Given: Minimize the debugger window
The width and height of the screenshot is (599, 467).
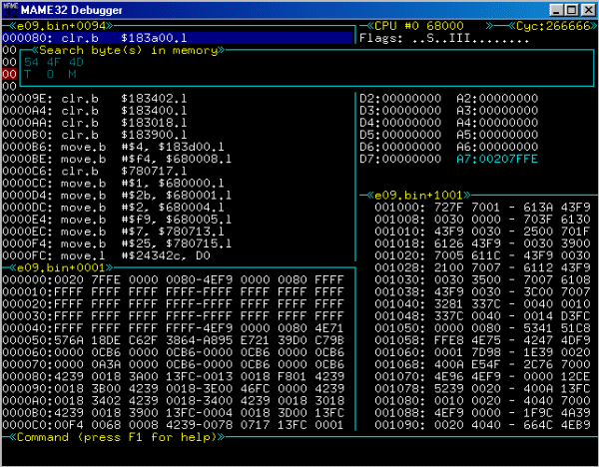Looking at the screenshot, I should pyautogui.click(x=553, y=11).
